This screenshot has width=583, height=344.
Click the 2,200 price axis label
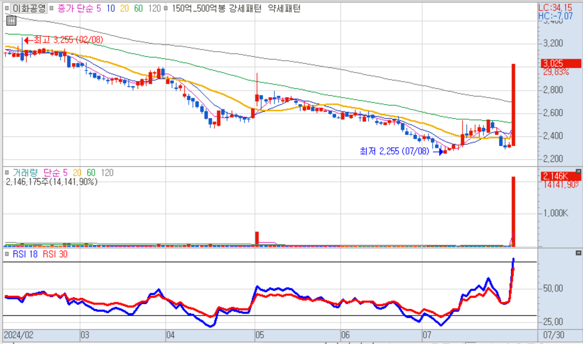[553, 159]
